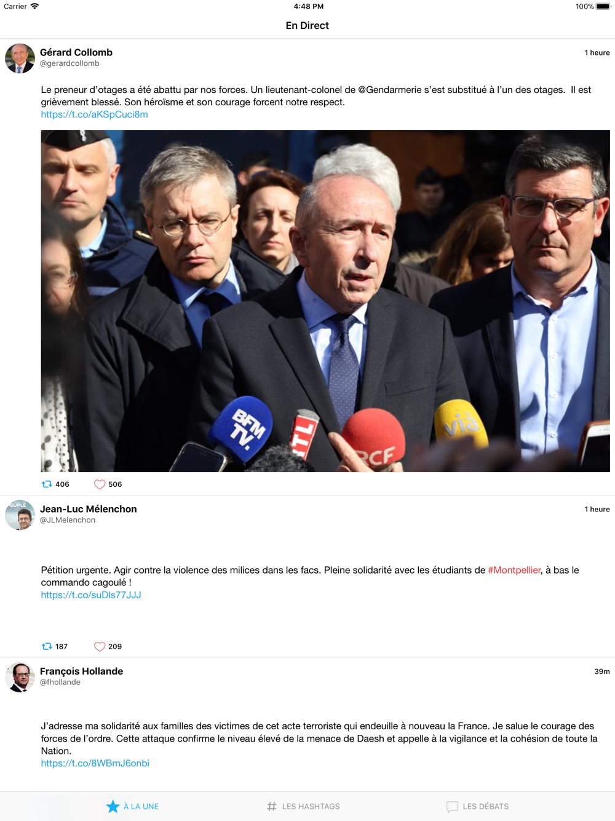Tap the battery indicator in the status bar

(603, 6)
